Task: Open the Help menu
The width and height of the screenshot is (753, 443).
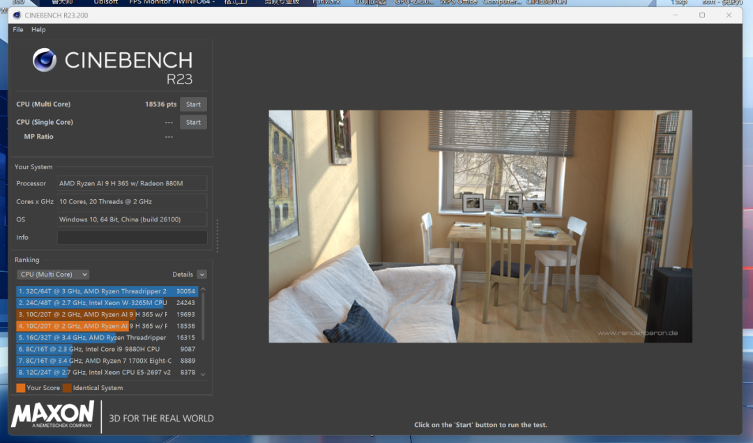Action: point(38,29)
